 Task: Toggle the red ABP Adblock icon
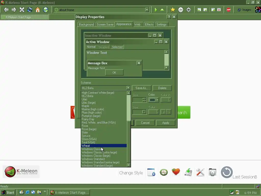229,10
